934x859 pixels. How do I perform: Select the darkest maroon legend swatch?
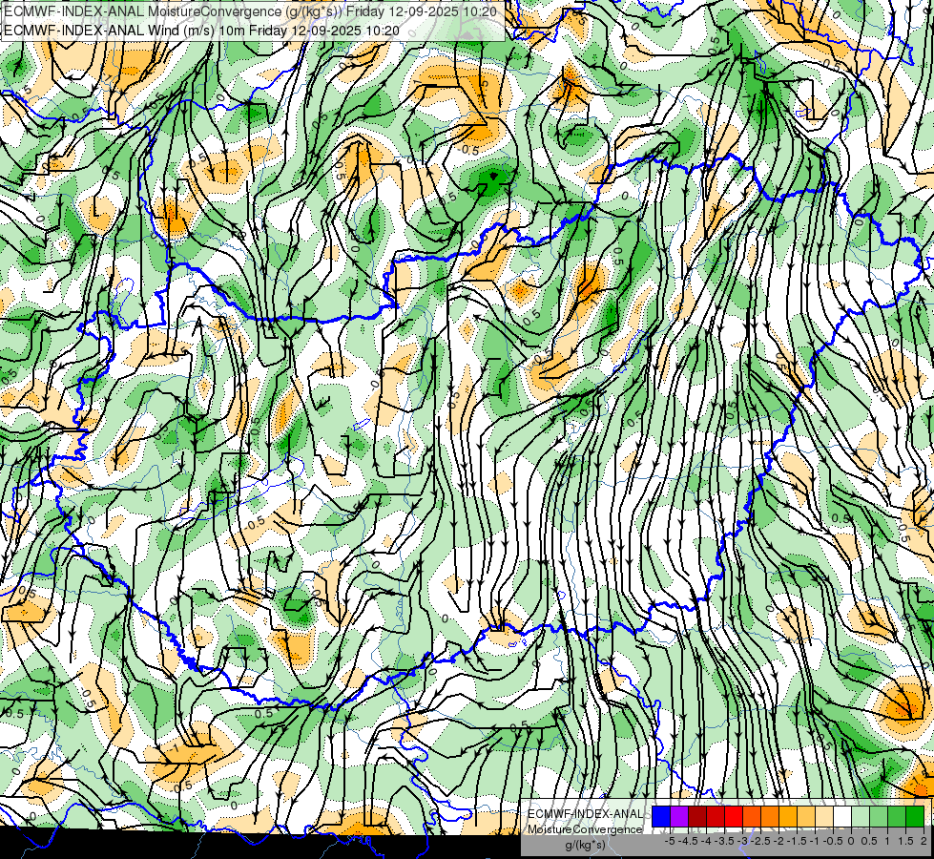697,816
